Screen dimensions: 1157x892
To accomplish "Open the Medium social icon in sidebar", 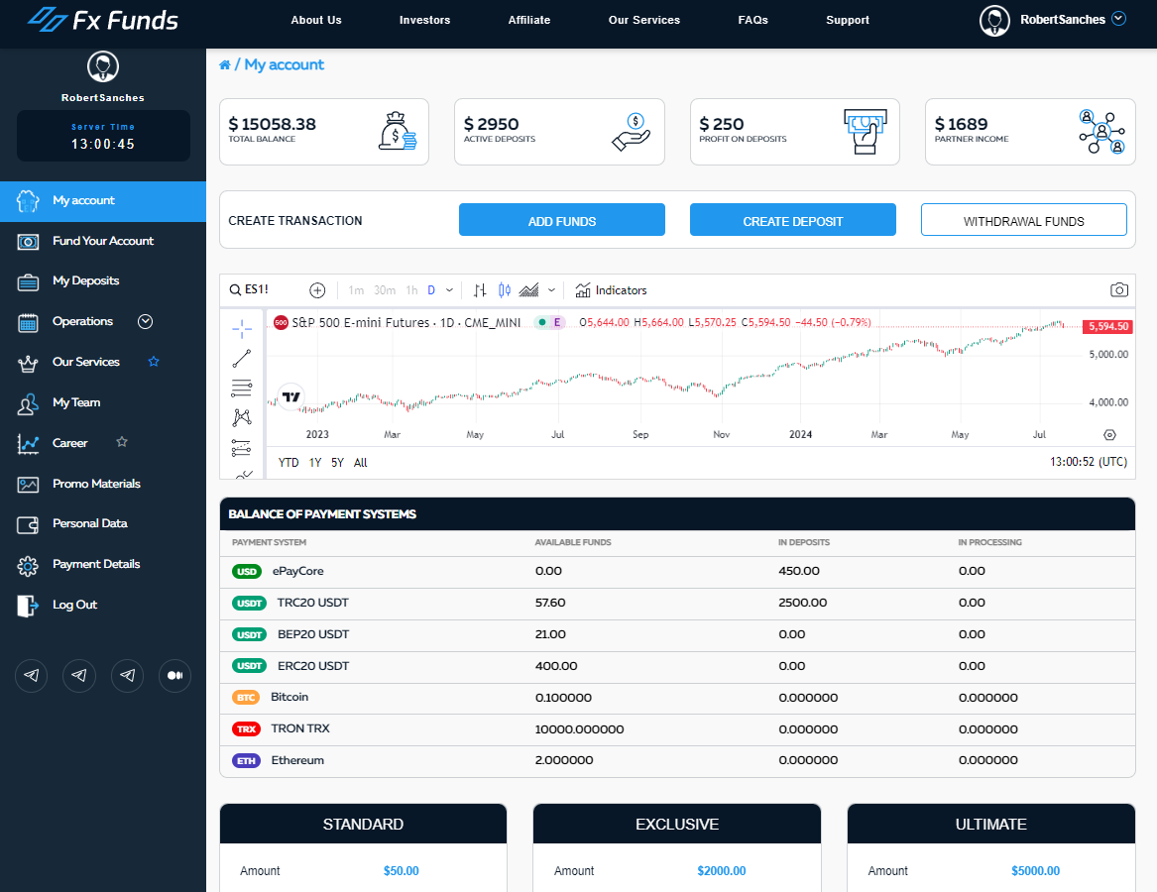I will 174,675.
